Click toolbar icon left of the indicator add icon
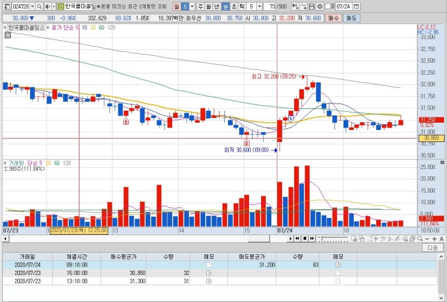 295,6
